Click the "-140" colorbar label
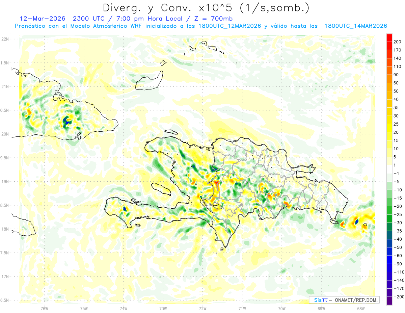 pos(399,280)
